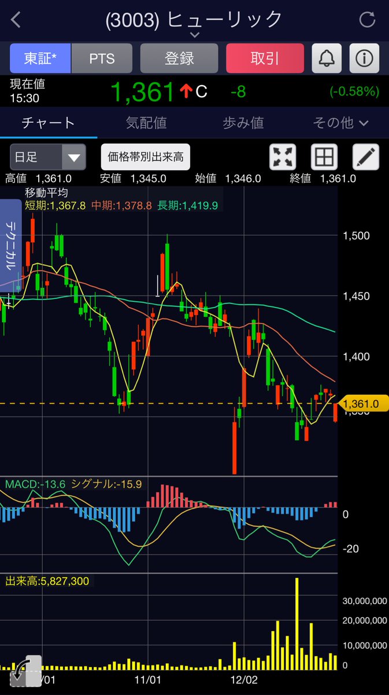Open the その他 dropdown tab
The image size is (389, 695).
340,122
